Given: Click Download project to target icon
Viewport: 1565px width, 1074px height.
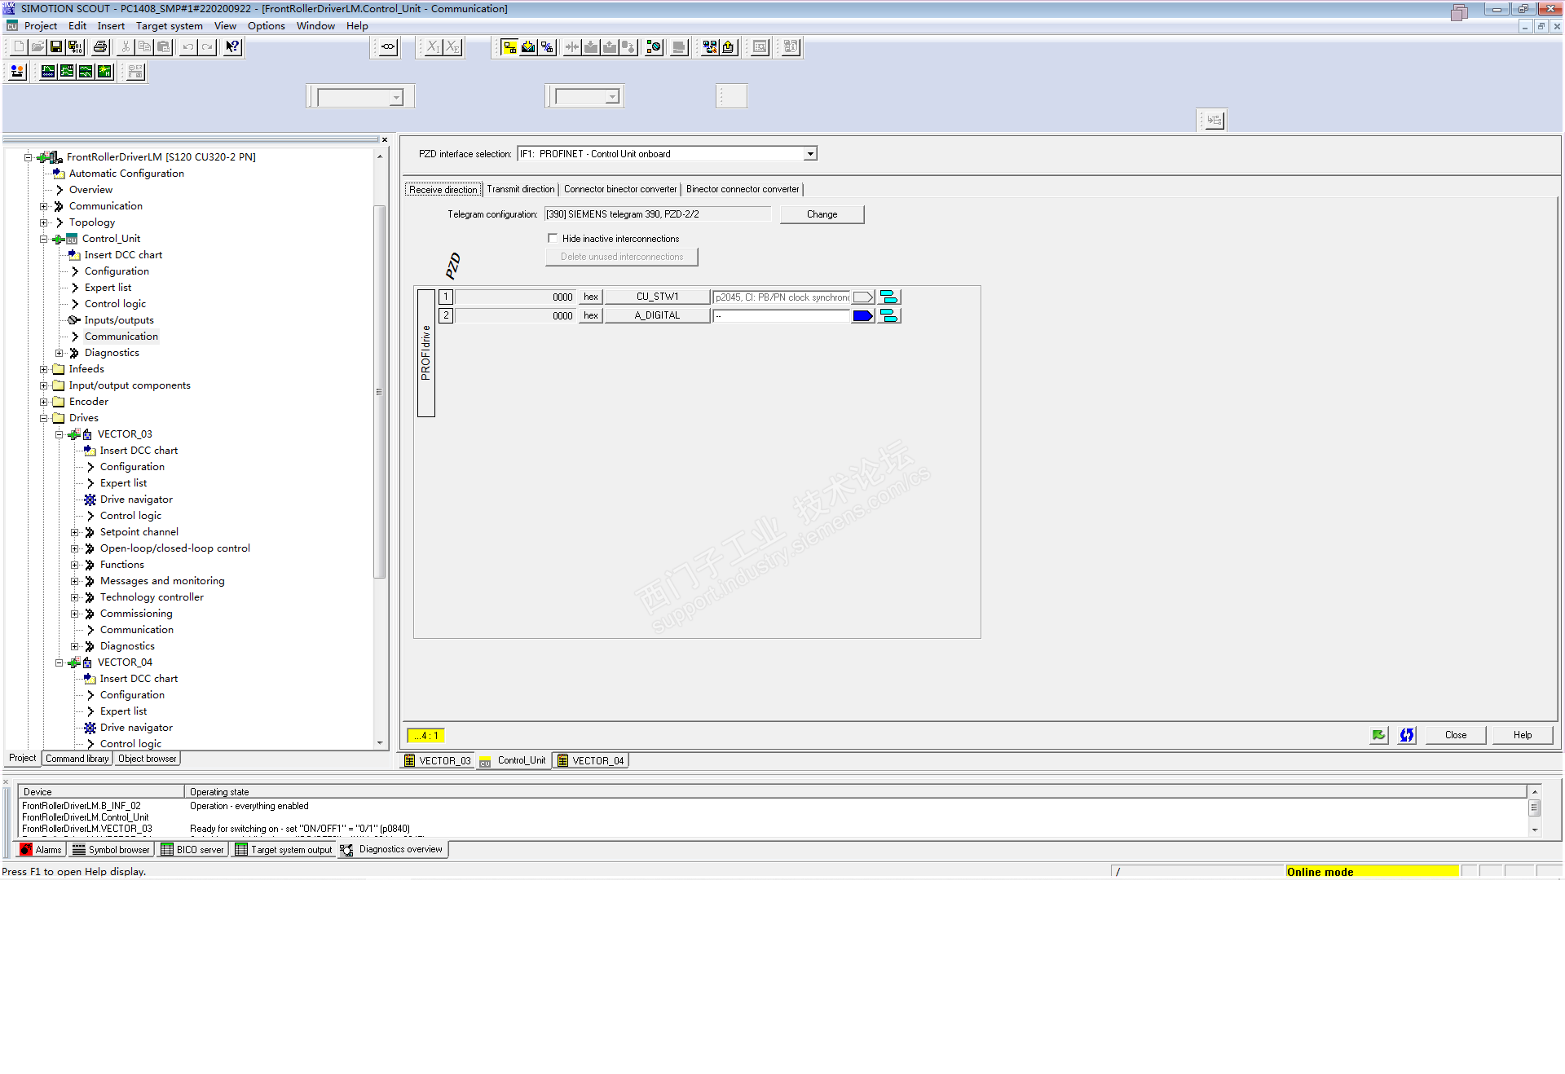Looking at the screenshot, I should [528, 47].
